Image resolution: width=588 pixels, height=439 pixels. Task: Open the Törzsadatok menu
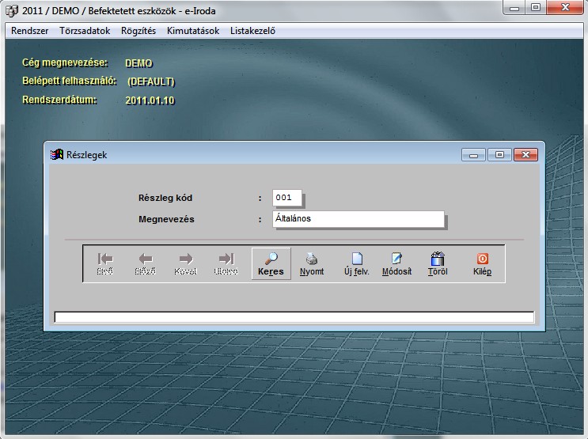coord(85,31)
